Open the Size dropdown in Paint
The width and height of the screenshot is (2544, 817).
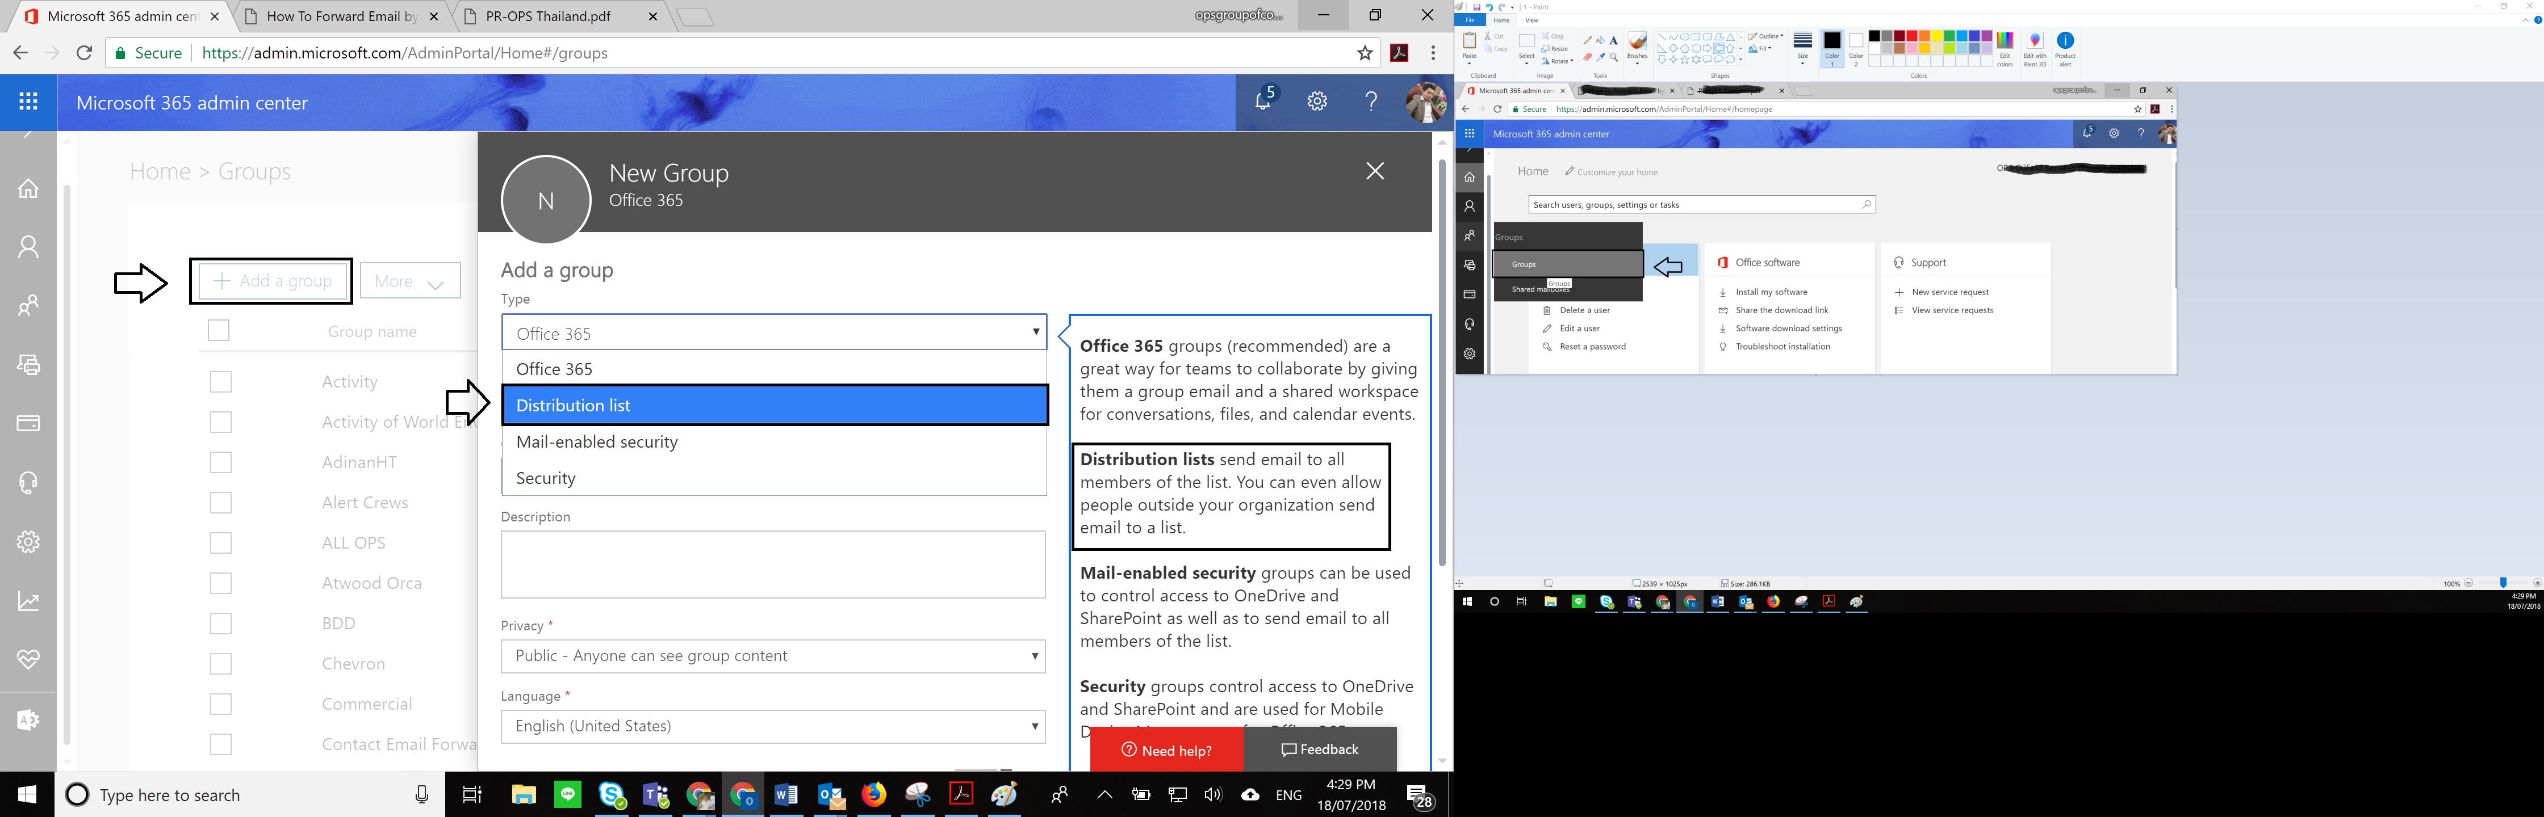click(1802, 49)
